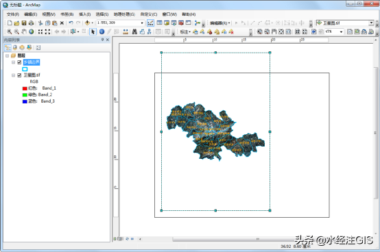Uncheck the .tif raster layer visibility
The width and height of the screenshot is (380, 252).
19,75
